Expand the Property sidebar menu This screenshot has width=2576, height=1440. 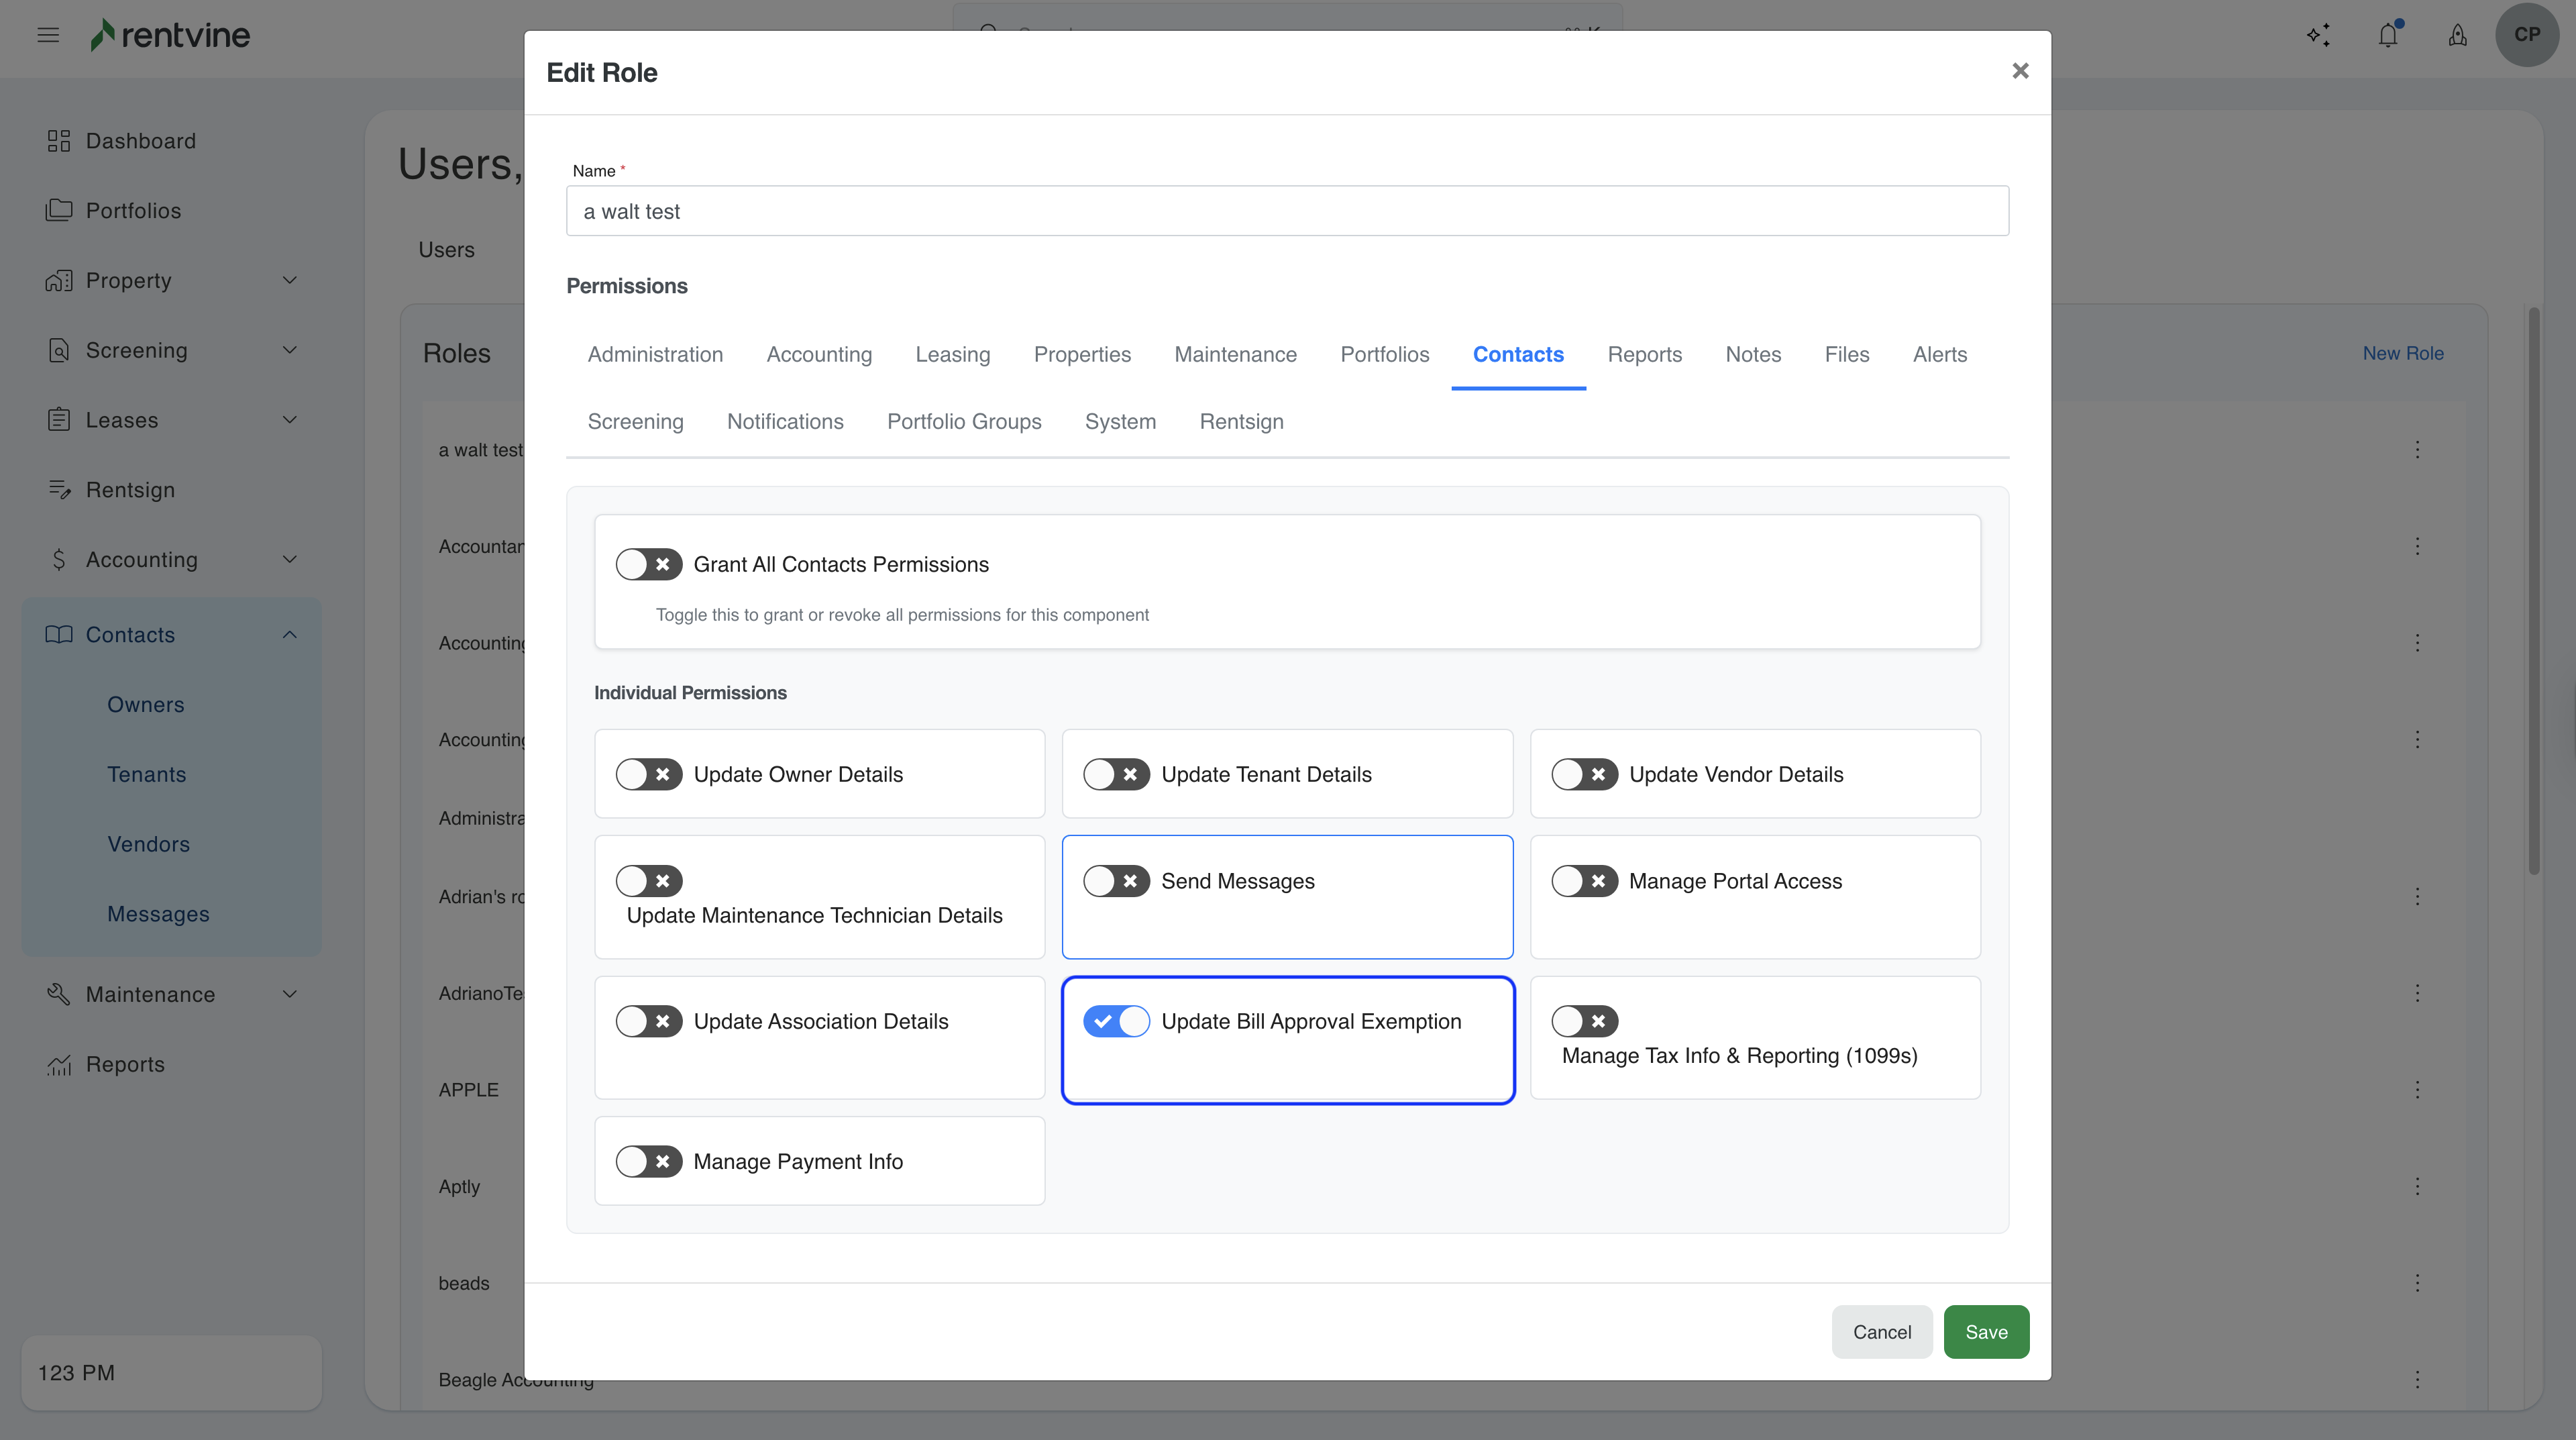[x=289, y=280]
